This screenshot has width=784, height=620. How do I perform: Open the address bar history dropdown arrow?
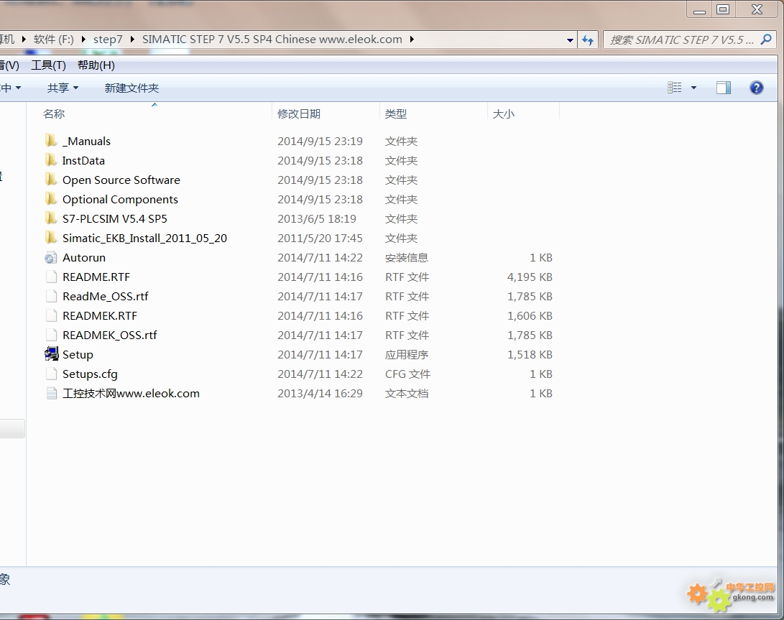pyautogui.click(x=570, y=40)
